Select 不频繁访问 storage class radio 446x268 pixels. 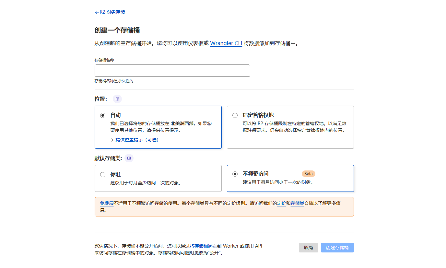(235, 174)
